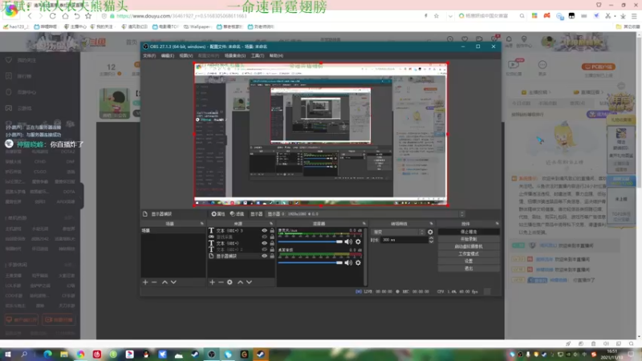Open scene transition properties gear
The width and height of the screenshot is (642, 361).
(x=430, y=232)
